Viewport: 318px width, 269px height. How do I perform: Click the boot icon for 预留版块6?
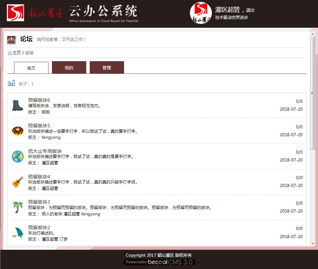tap(18, 105)
